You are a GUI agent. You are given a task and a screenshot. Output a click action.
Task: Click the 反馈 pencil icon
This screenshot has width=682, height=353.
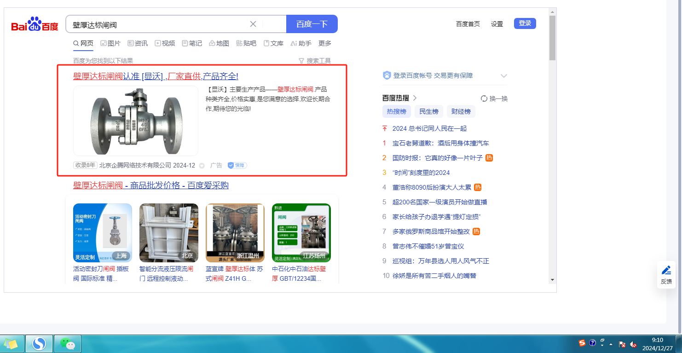click(666, 270)
